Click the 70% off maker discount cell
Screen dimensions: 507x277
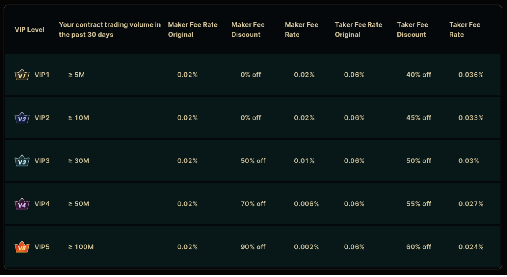253,204
